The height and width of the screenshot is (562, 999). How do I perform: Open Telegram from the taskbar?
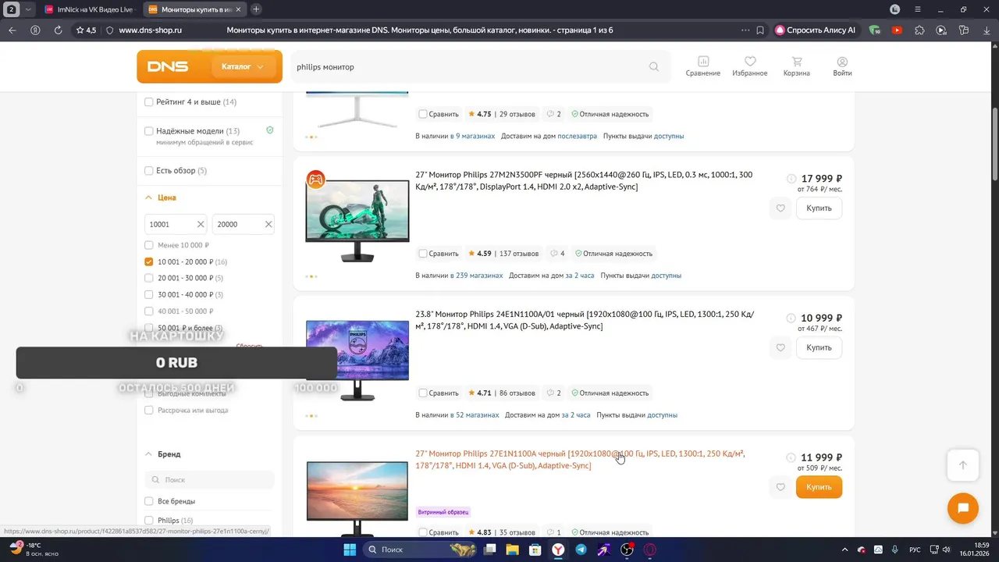(x=581, y=550)
